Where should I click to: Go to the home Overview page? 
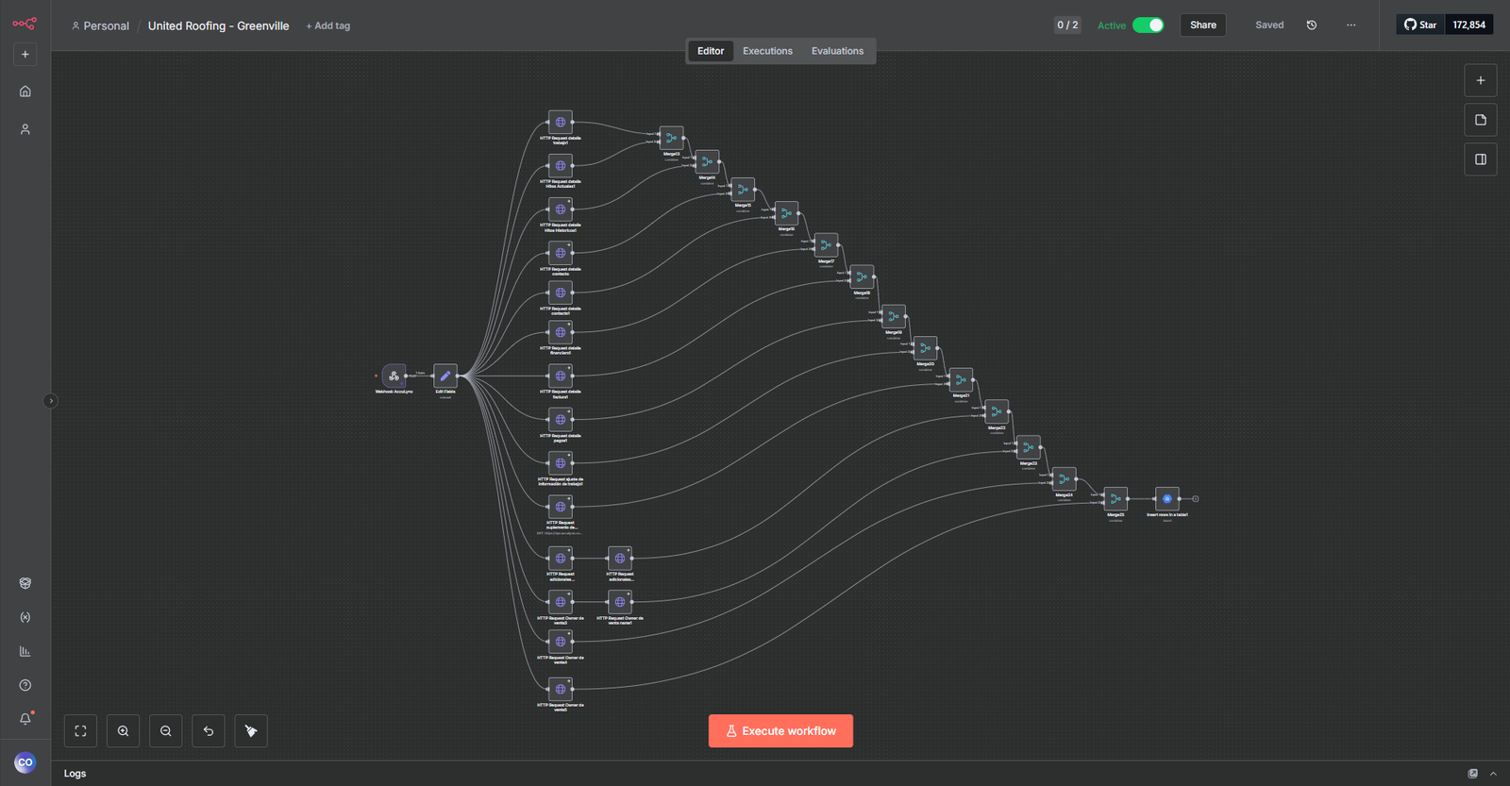tap(25, 92)
